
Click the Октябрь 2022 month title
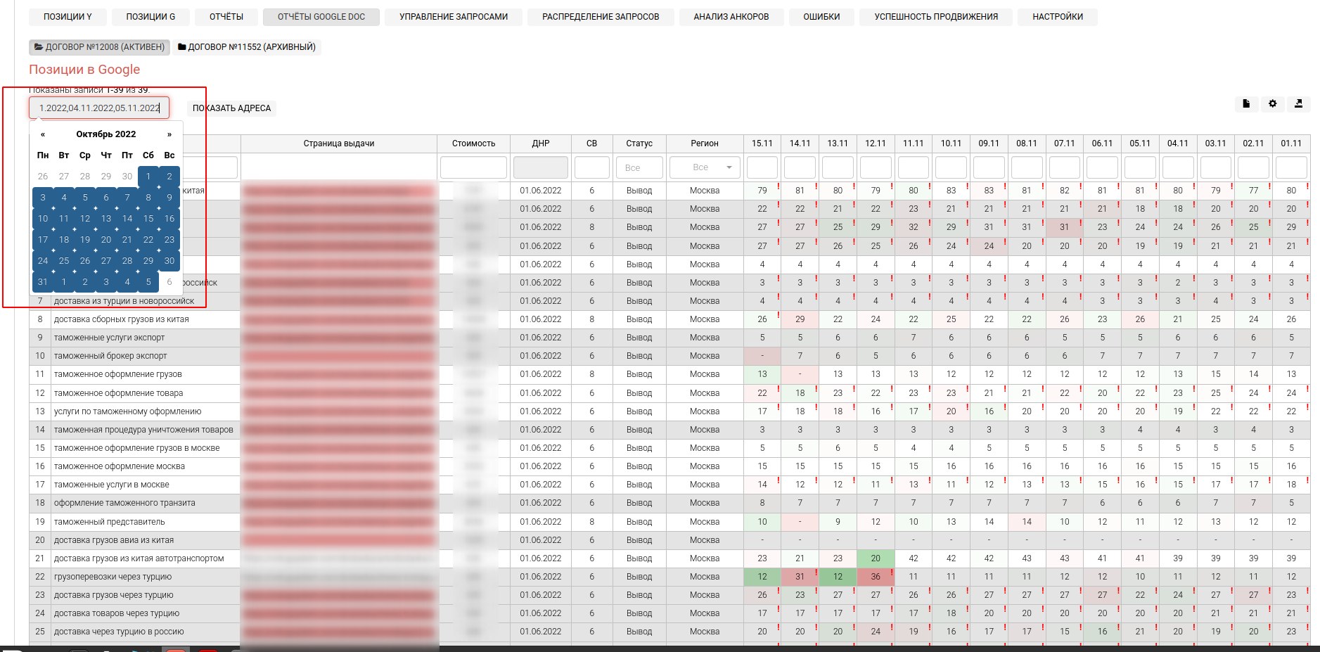click(106, 134)
